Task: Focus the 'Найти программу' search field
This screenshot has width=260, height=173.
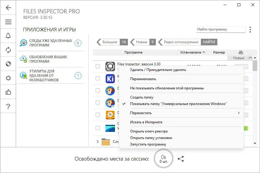Action: (x=221, y=29)
